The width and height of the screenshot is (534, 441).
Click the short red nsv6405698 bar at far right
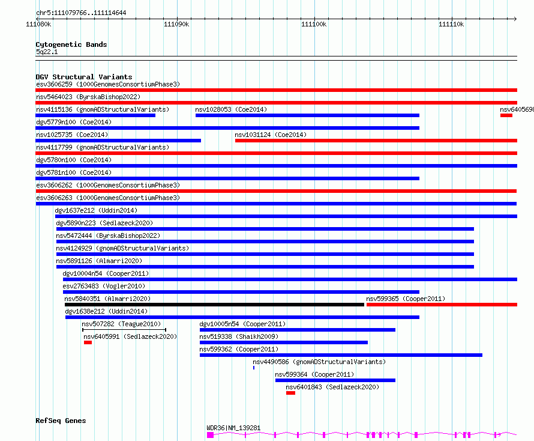506,115
